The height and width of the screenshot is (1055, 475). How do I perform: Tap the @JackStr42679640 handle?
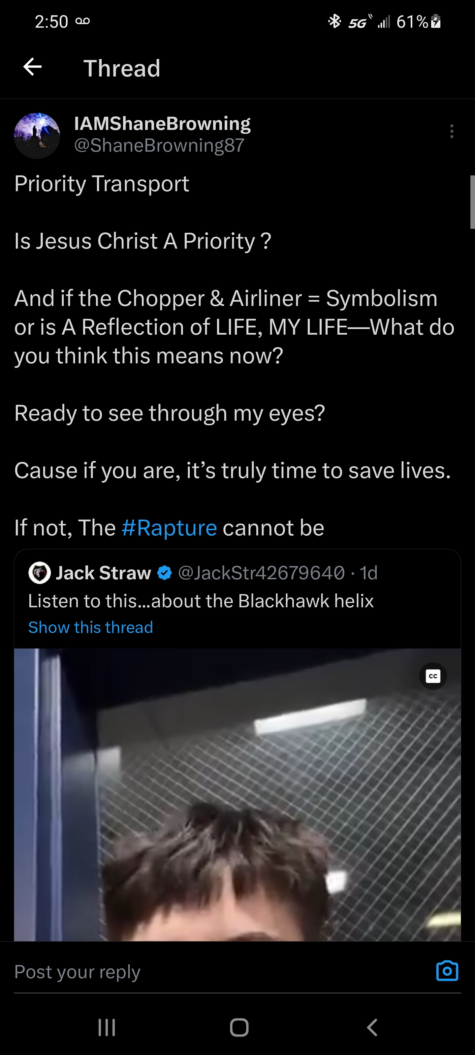(x=262, y=573)
